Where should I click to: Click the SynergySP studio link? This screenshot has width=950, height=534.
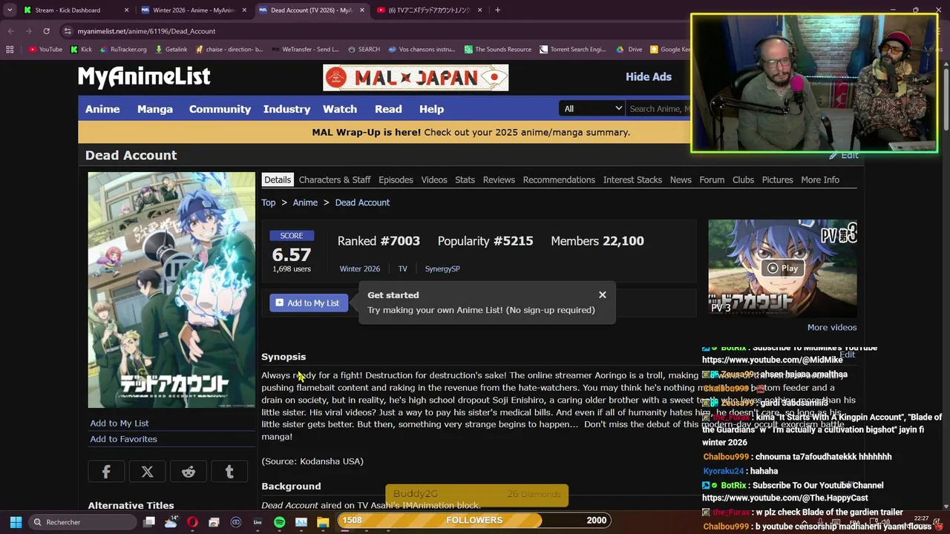[442, 269]
